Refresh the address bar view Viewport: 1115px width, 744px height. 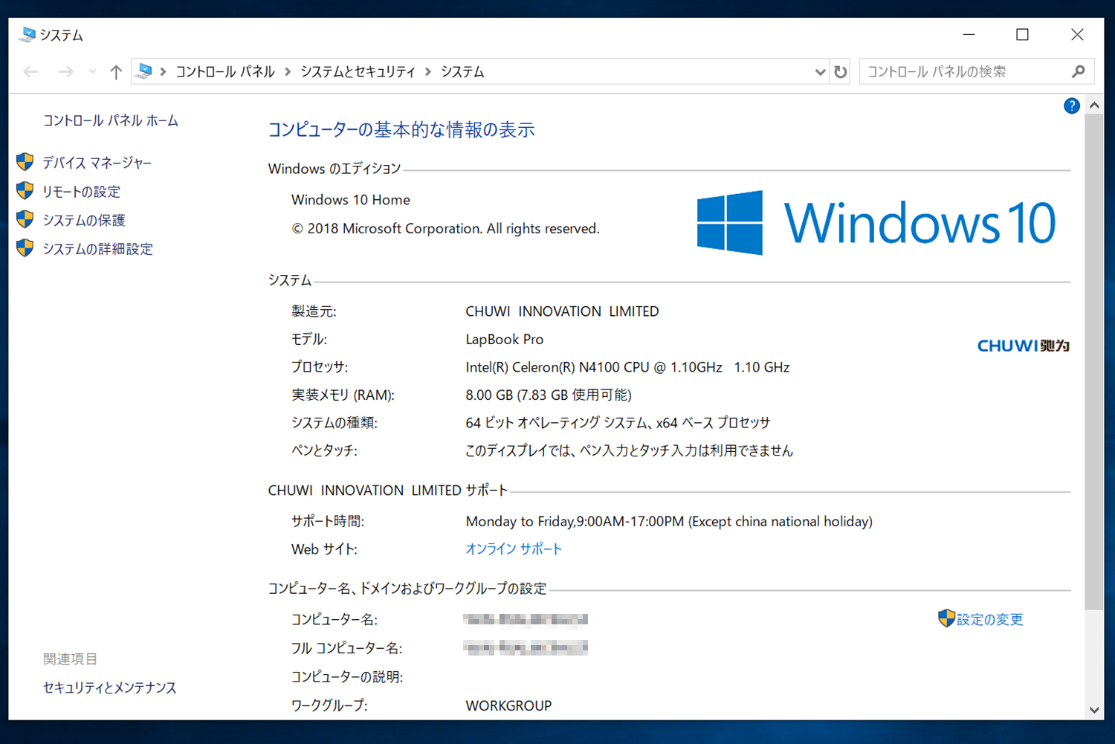pos(841,72)
